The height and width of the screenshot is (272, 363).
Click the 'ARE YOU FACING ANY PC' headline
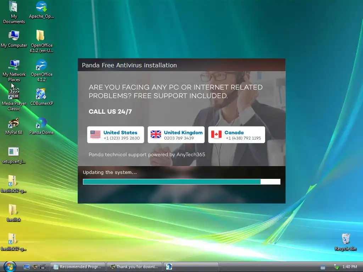(x=175, y=91)
